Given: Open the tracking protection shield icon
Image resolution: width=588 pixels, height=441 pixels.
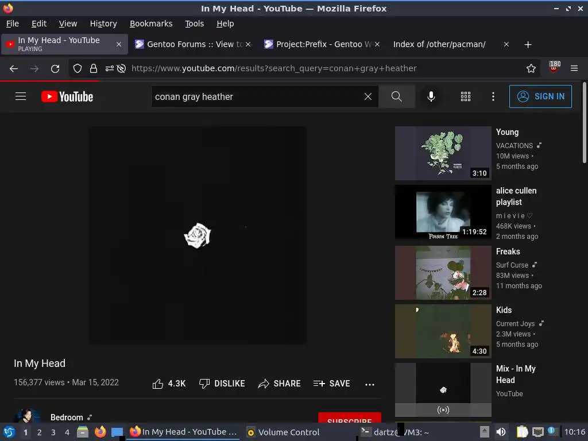Looking at the screenshot, I should [78, 68].
